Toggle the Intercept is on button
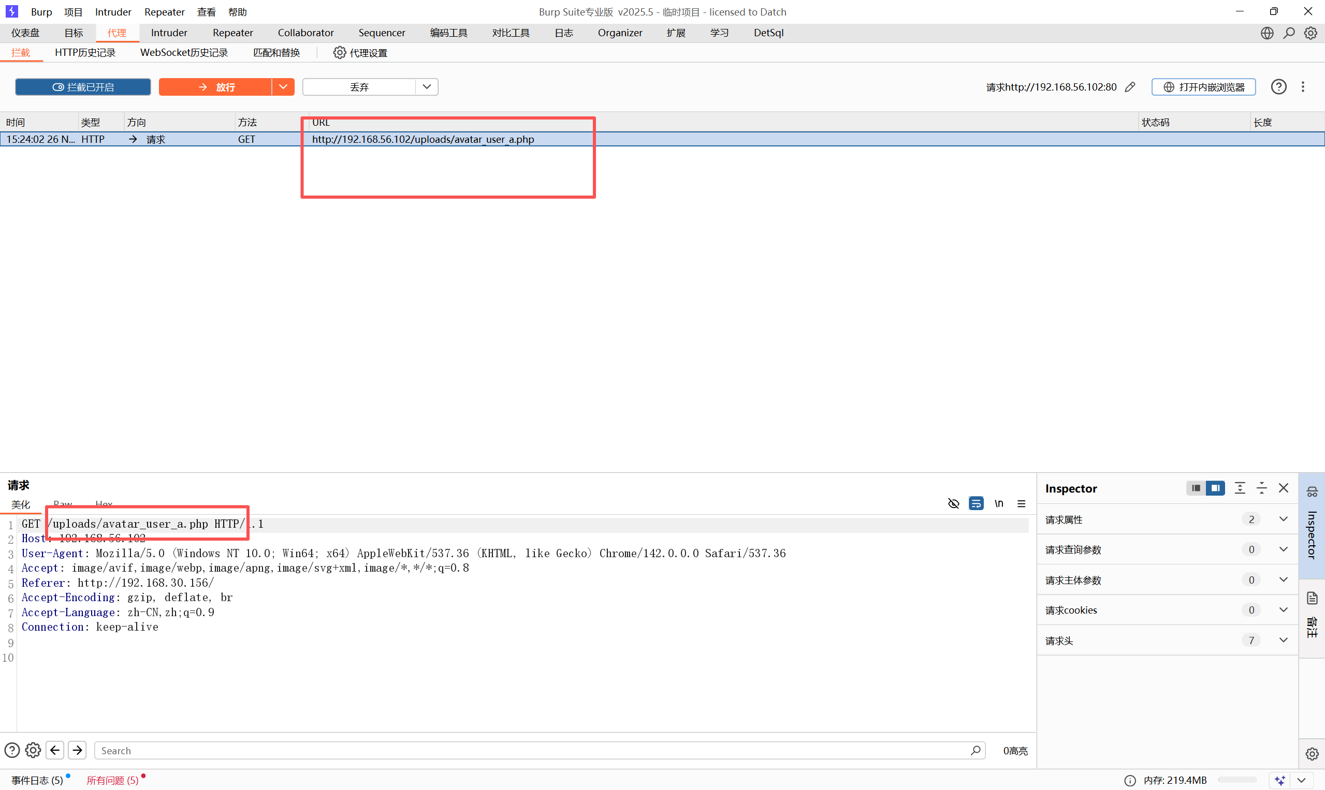 [x=83, y=87]
